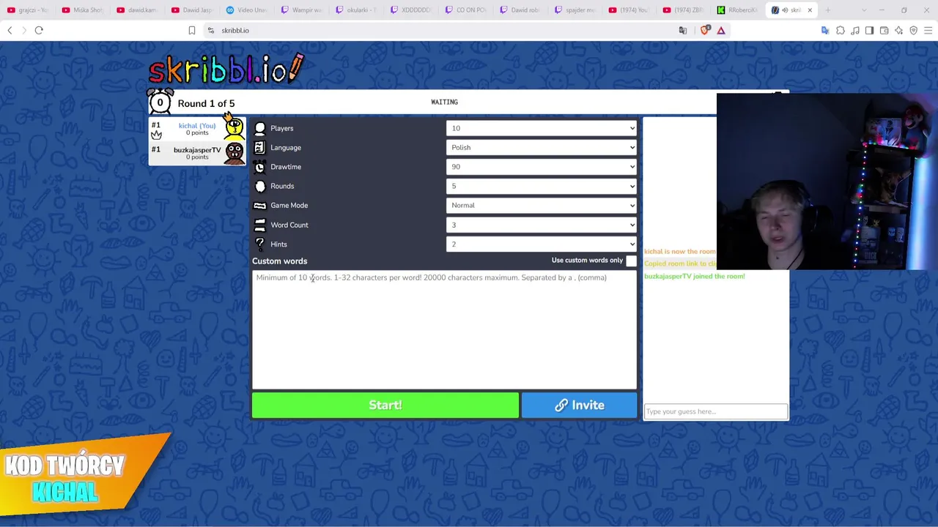Open the Language dropdown showing Polish
Screen dimensions: 938x527
click(x=541, y=148)
